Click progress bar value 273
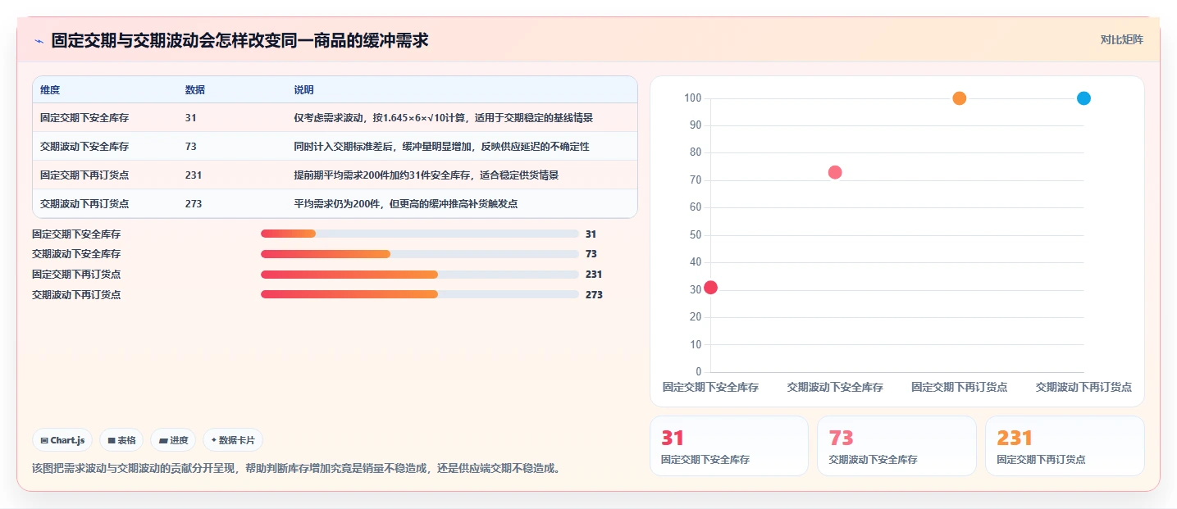The height and width of the screenshot is (509, 1177). (x=594, y=294)
